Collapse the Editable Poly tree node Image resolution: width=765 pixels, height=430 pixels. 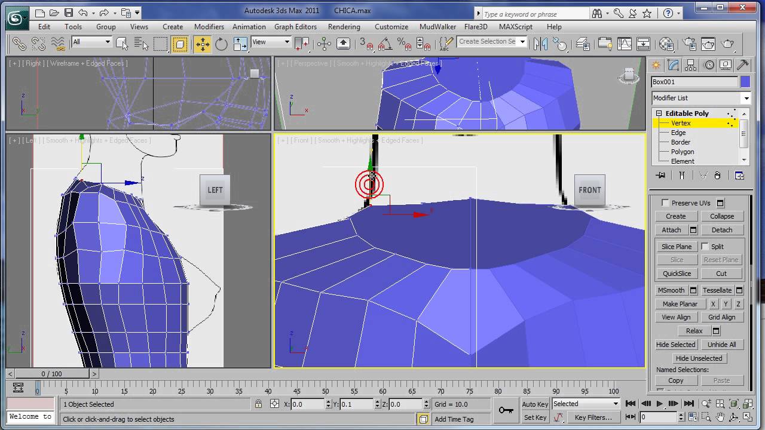point(659,113)
